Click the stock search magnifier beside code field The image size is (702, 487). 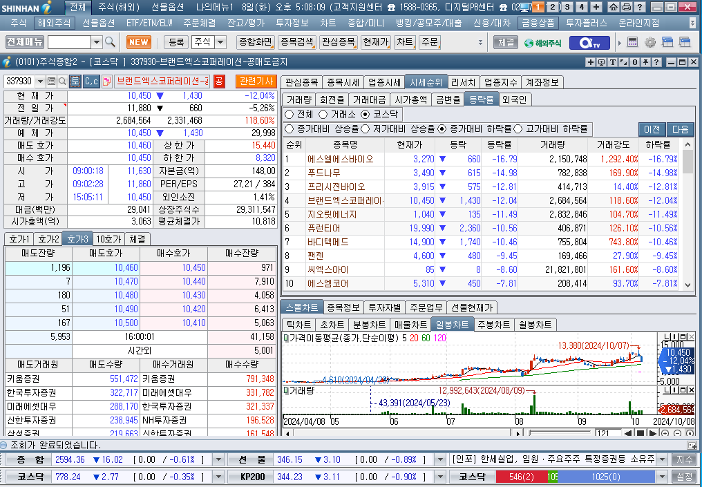(62, 81)
